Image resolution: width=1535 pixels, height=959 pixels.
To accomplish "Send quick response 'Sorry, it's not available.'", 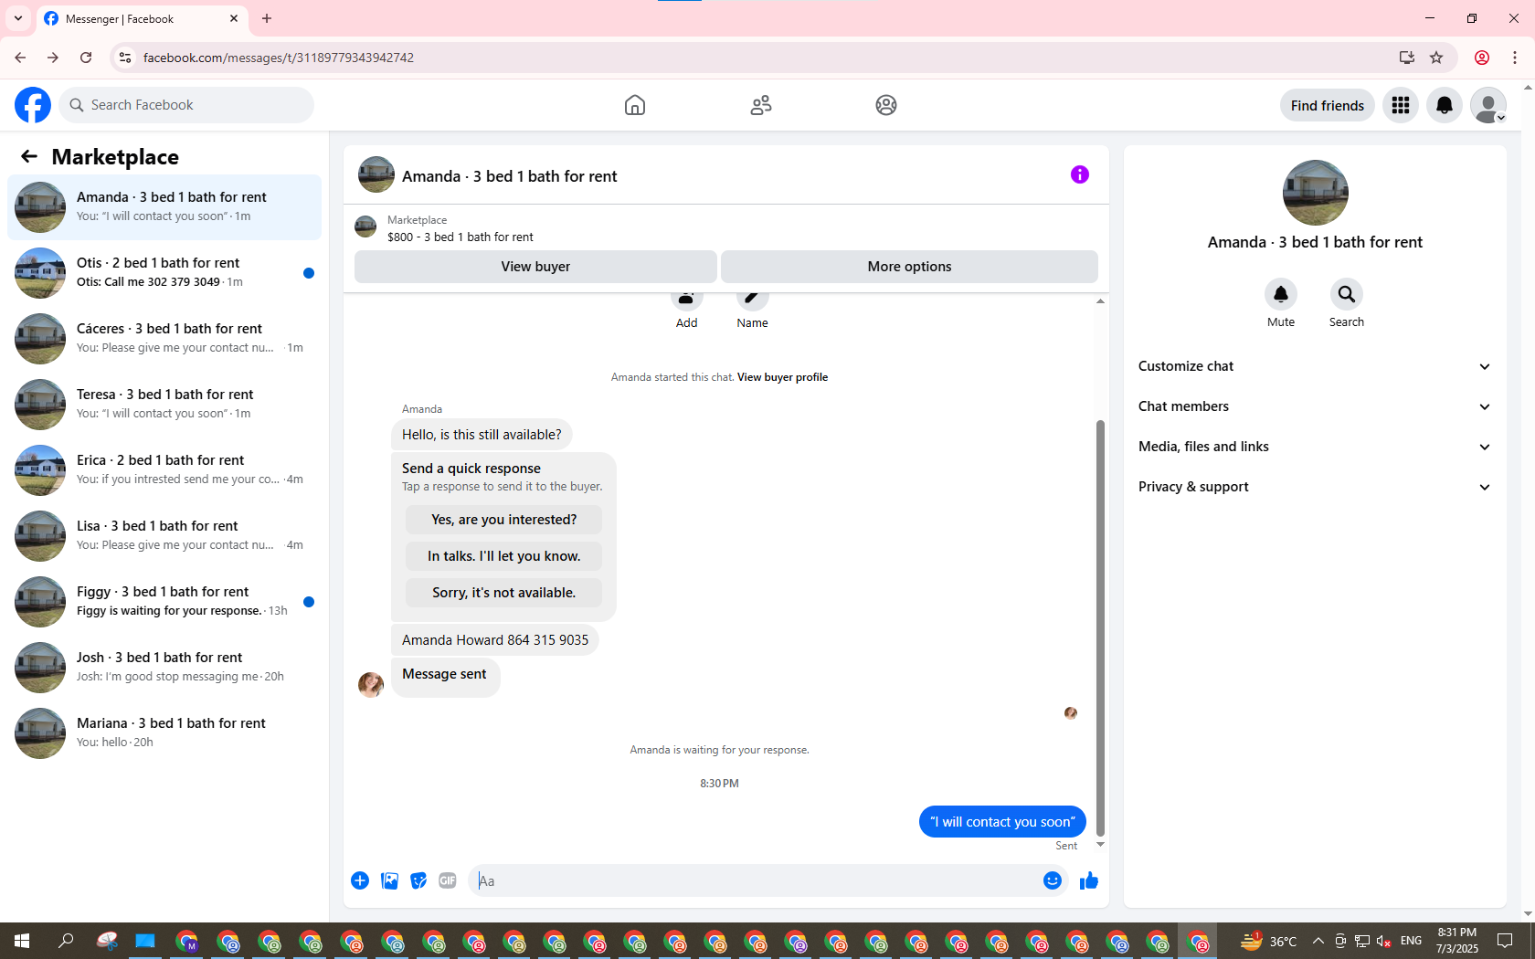I will (x=503, y=593).
